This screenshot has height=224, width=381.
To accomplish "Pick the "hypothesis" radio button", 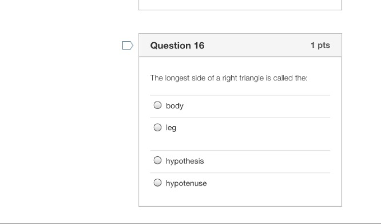I will click(x=157, y=161).
